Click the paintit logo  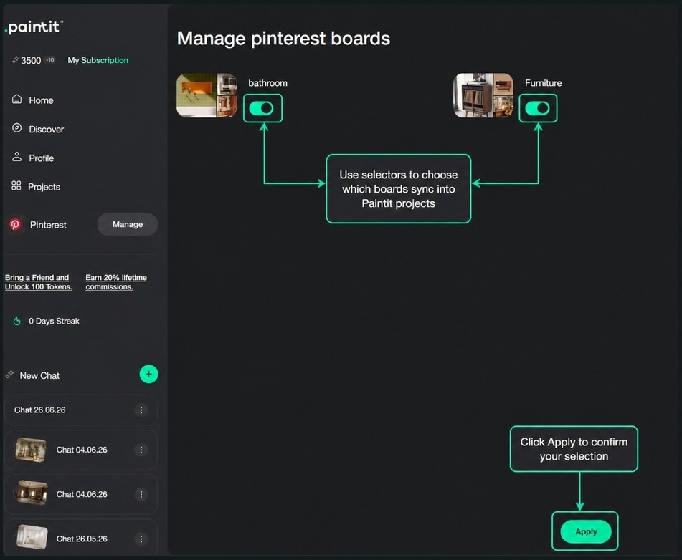(x=34, y=27)
